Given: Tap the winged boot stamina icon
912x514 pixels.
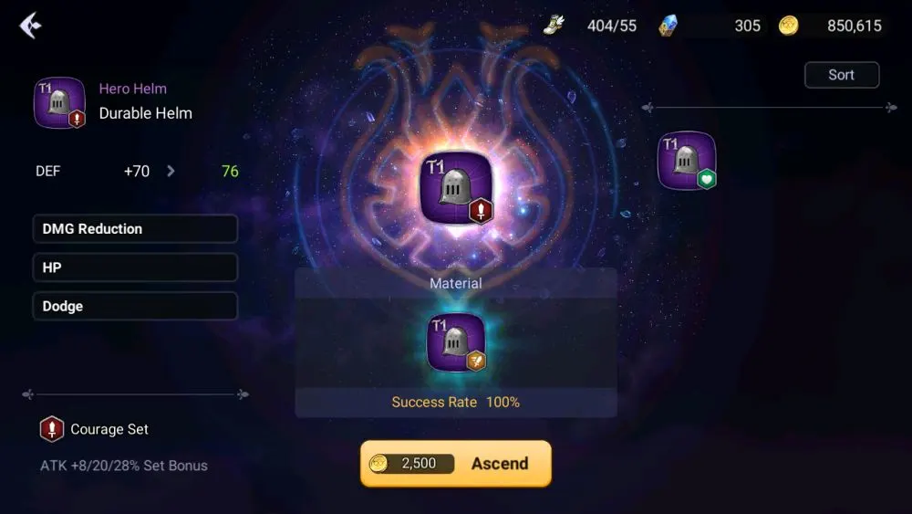Looking at the screenshot, I should point(554,25).
